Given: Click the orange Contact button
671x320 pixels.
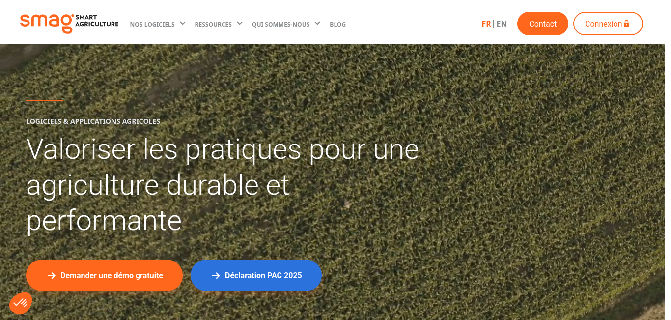Looking at the screenshot, I should point(543,24).
